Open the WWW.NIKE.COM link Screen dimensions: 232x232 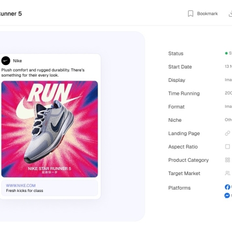coord(21,186)
